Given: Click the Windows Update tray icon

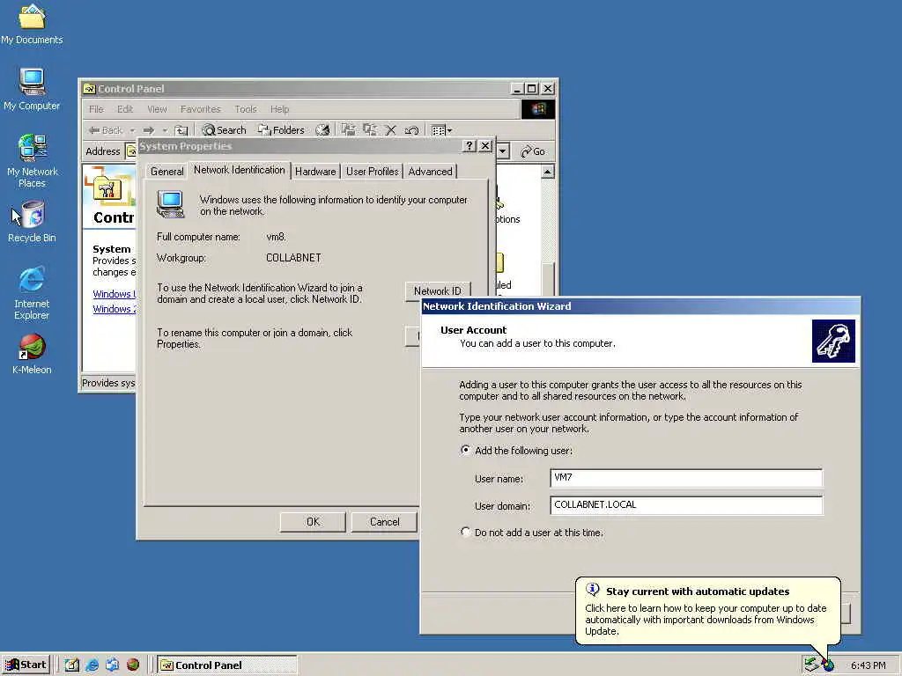Looking at the screenshot, I should point(828,665).
